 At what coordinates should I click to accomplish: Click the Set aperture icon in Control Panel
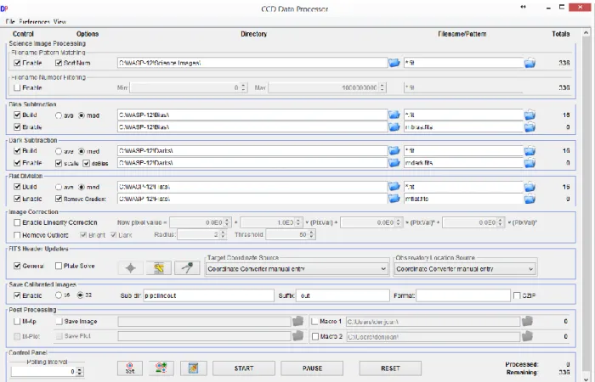(x=130, y=368)
